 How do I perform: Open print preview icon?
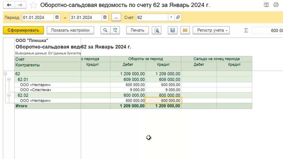(157, 30)
